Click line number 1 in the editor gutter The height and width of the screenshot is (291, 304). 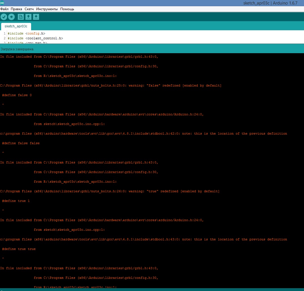(5, 34)
